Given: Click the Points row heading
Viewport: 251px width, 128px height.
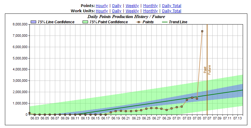Looking at the screenshot, I should (88, 6).
